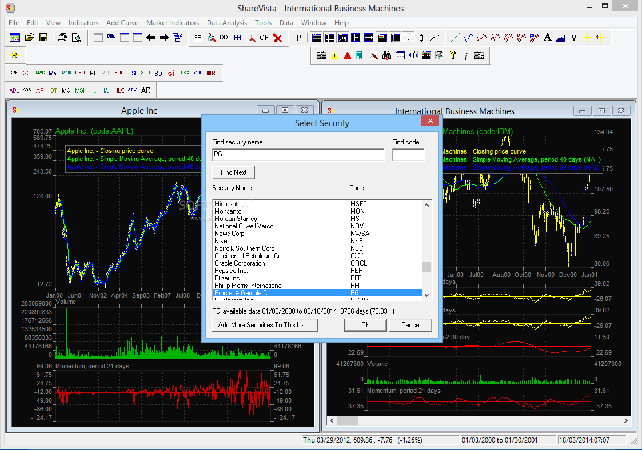The image size is (642, 450).
Task: Click the red alert triangle icon
Action: 348,55
